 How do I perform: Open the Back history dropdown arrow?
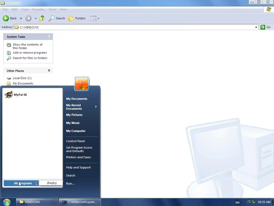click(21, 19)
